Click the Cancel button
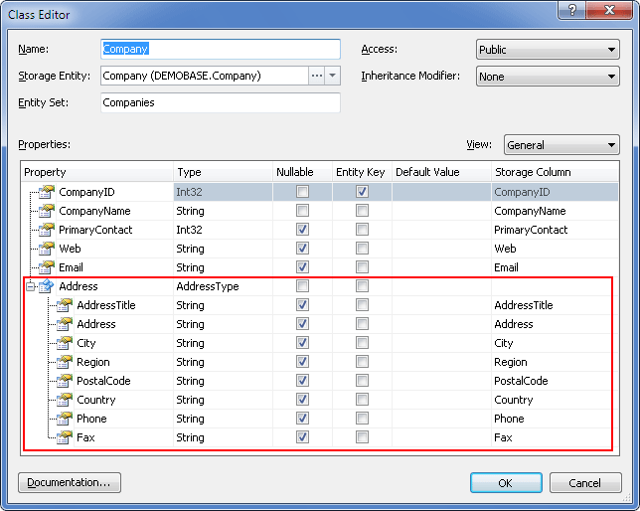This screenshot has height=511, width=640. (585, 483)
